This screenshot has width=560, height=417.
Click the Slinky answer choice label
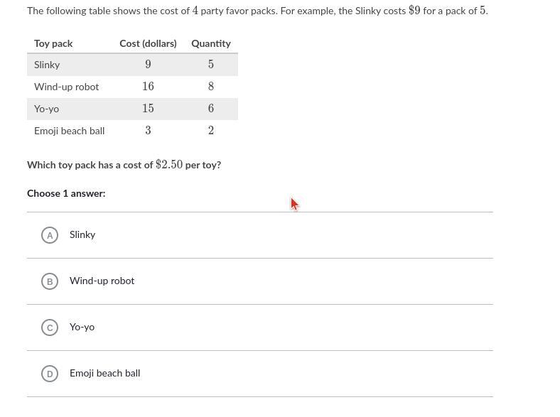82,234
